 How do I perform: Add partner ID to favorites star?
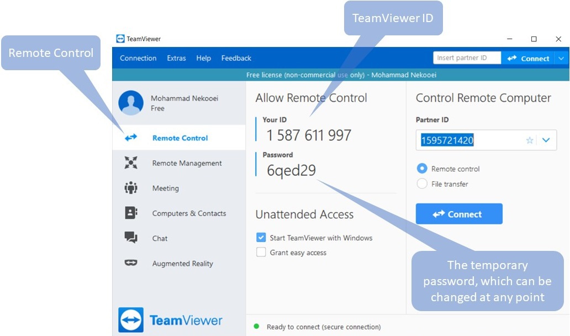pyautogui.click(x=530, y=140)
